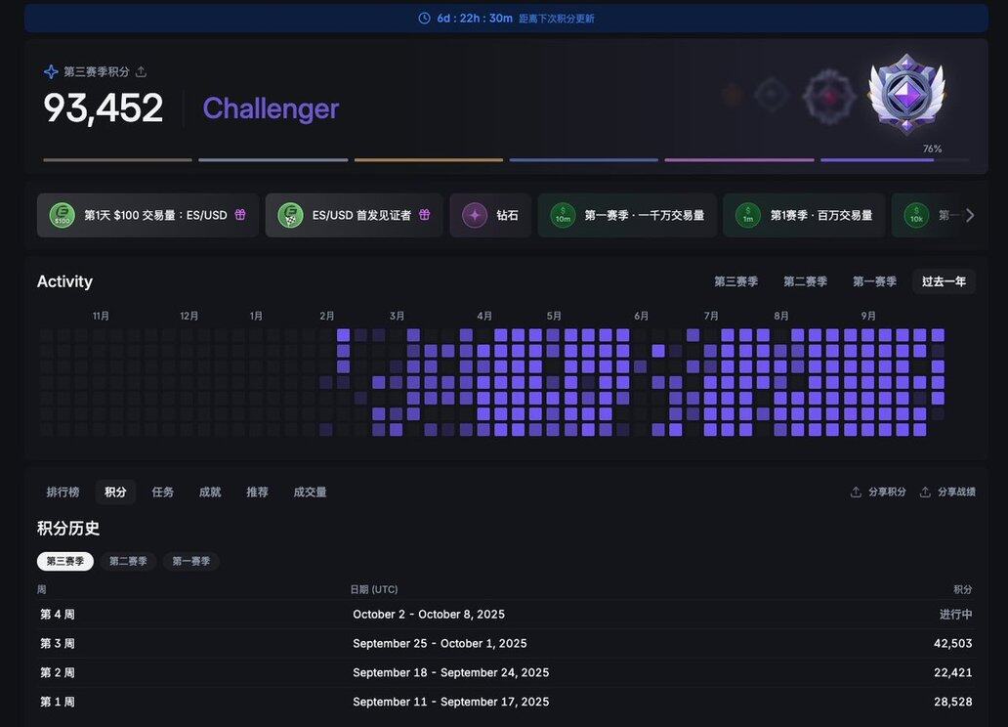Image resolution: width=1008 pixels, height=727 pixels.
Task: Click the green $100 ES/USD badge icon
Action: [63, 215]
